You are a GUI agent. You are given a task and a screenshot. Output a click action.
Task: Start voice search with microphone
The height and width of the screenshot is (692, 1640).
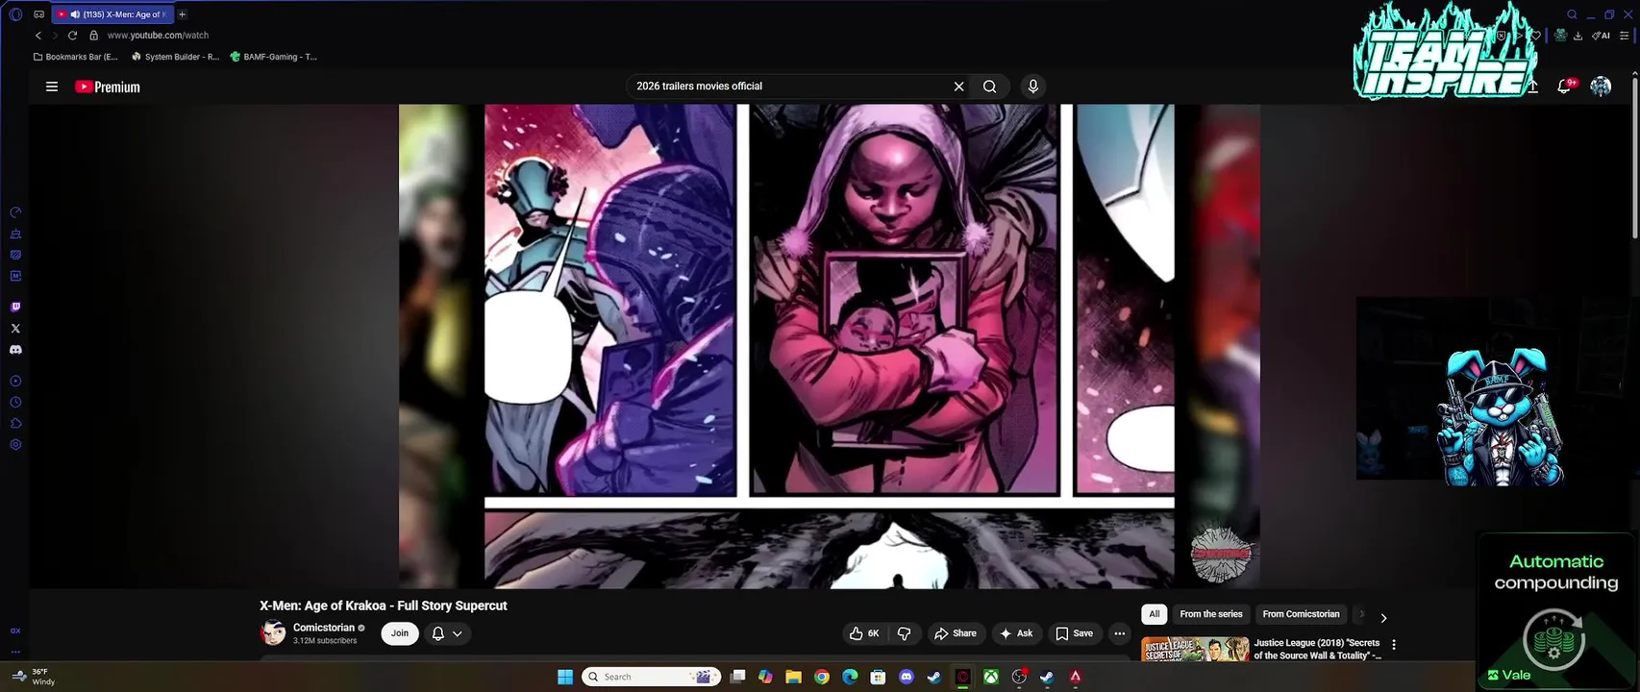coord(1033,86)
